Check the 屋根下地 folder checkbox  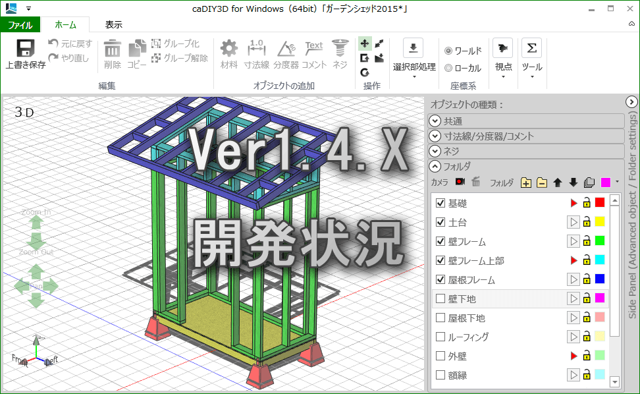440,318
